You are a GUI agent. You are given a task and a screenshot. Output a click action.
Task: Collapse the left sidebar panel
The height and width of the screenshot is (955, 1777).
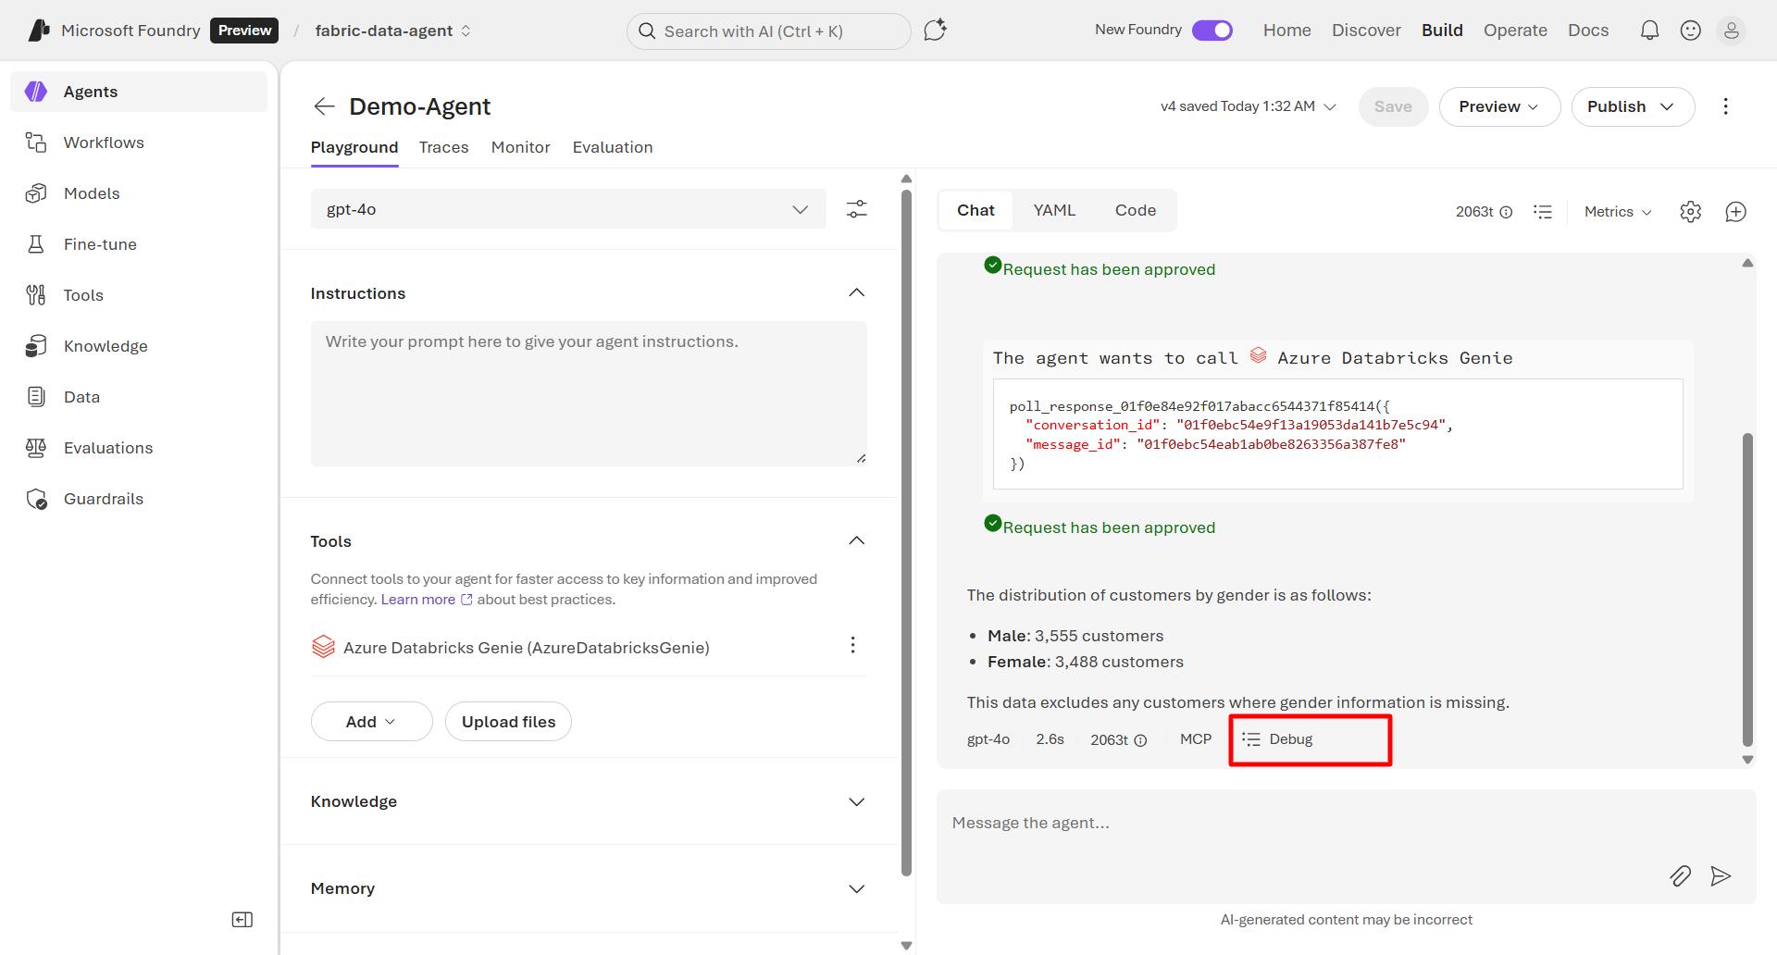click(242, 920)
